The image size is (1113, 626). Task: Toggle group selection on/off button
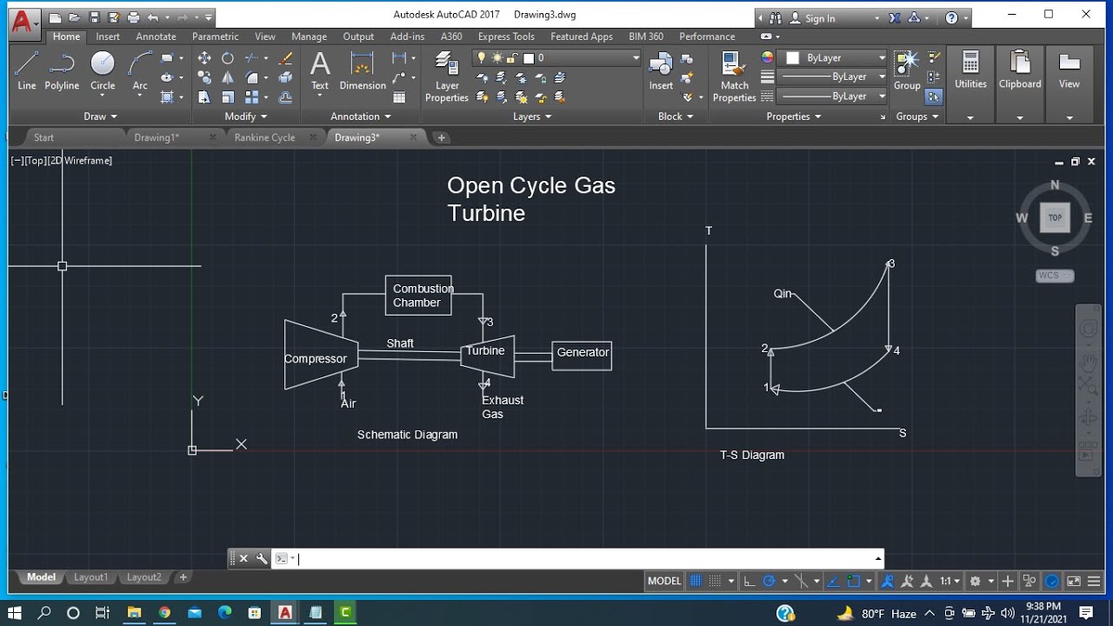tap(933, 97)
